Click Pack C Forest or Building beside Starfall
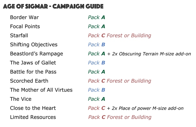196x127 pixels. tap(120, 36)
